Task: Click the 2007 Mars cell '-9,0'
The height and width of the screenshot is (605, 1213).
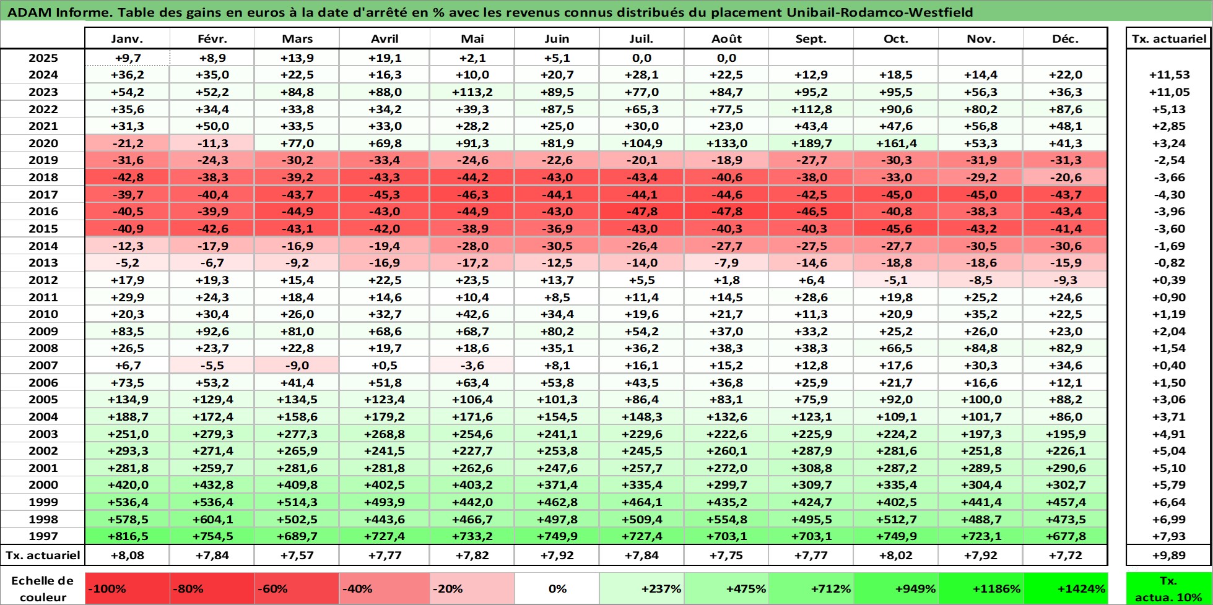Action: click(297, 365)
